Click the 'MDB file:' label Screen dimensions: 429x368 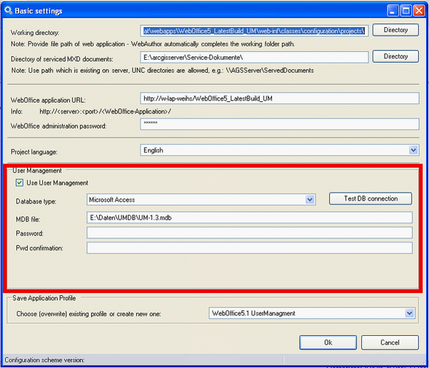tap(28, 219)
